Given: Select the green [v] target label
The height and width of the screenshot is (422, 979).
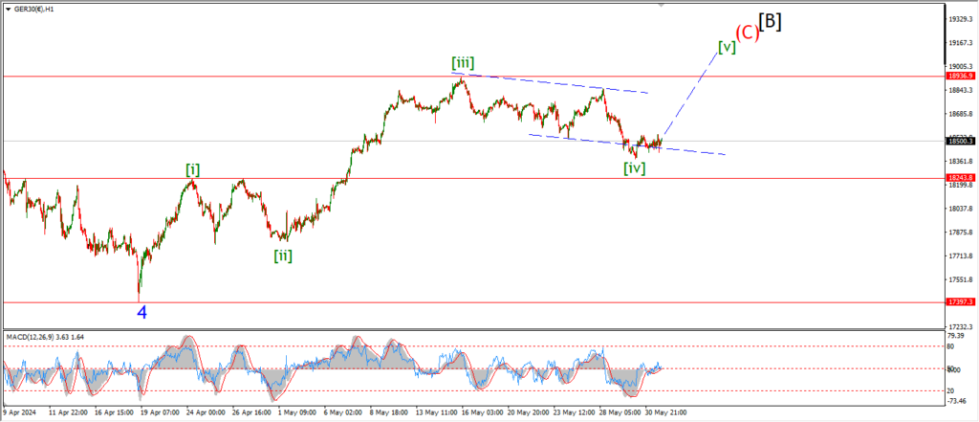Looking at the screenshot, I should pyautogui.click(x=727, y=46).
